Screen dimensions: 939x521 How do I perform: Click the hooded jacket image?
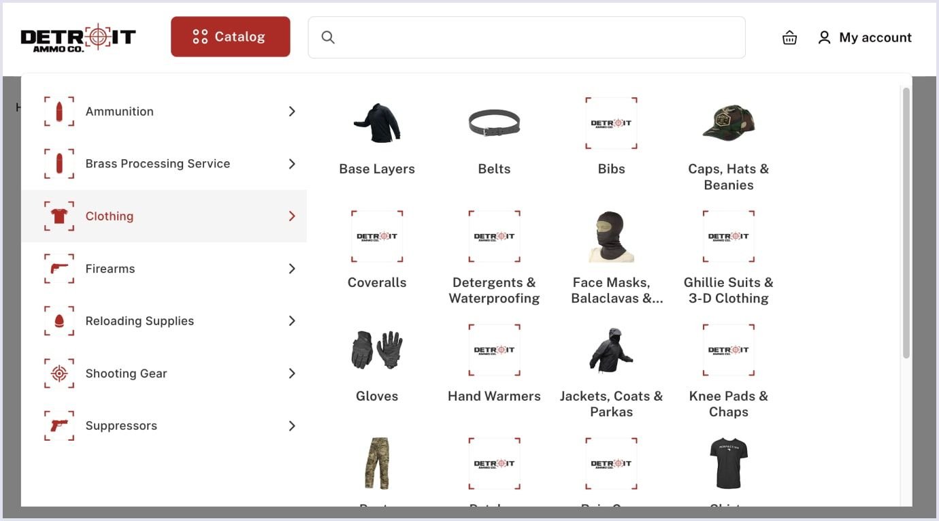611,350
